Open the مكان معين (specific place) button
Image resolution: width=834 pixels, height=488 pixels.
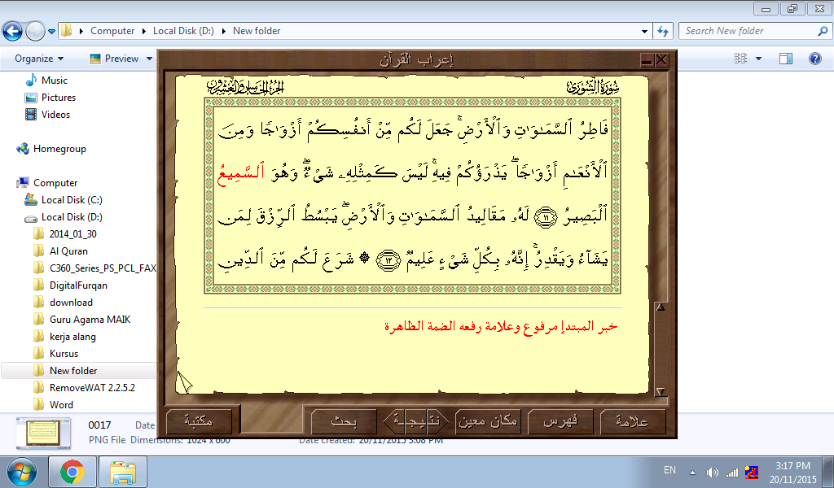[489, 421]
